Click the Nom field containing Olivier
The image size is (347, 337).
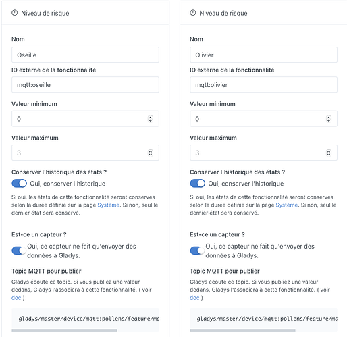tap(263, 55)
